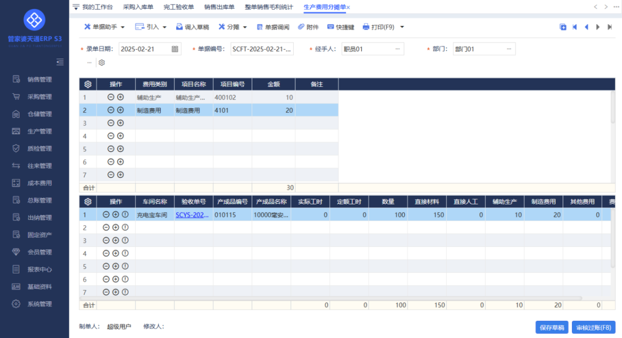This screenshot has width=622, height=338.
Task: Close the 生产费用分摊单 tab
Action: pyautogui.click(x=348, y=7)
